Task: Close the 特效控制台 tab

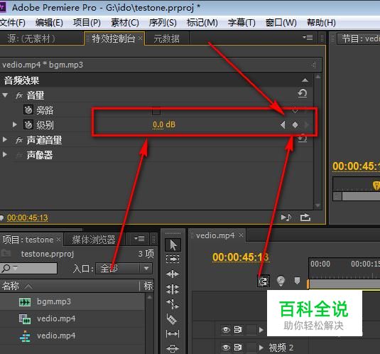Action: 141,38
